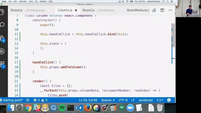Open Notification Center in menu bar
This screenshot has height=113, width=201.
point(172,1)
